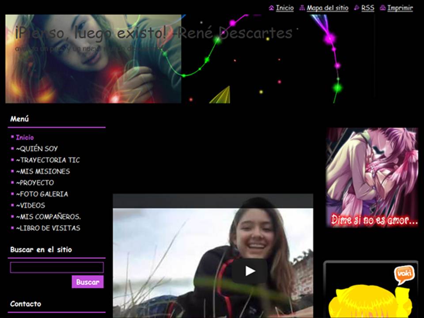Screen dimensions: 424x318
Task: Open the ~FOTO GALERIA page
Action: click(42, 194)
